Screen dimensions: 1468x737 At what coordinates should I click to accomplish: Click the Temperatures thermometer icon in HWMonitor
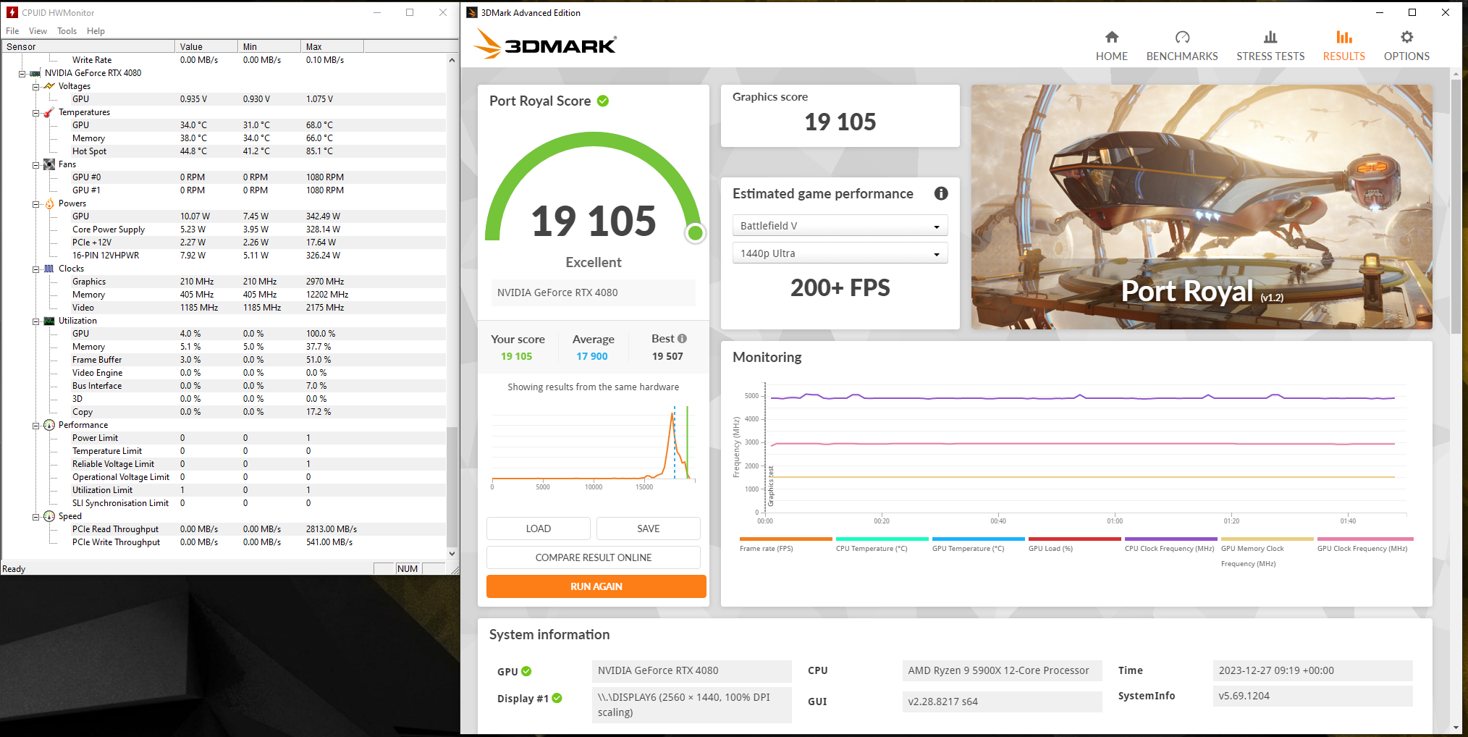coord(49,112)
